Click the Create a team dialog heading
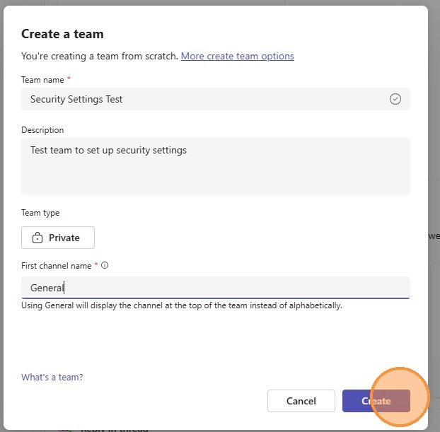 click(62, 34)
